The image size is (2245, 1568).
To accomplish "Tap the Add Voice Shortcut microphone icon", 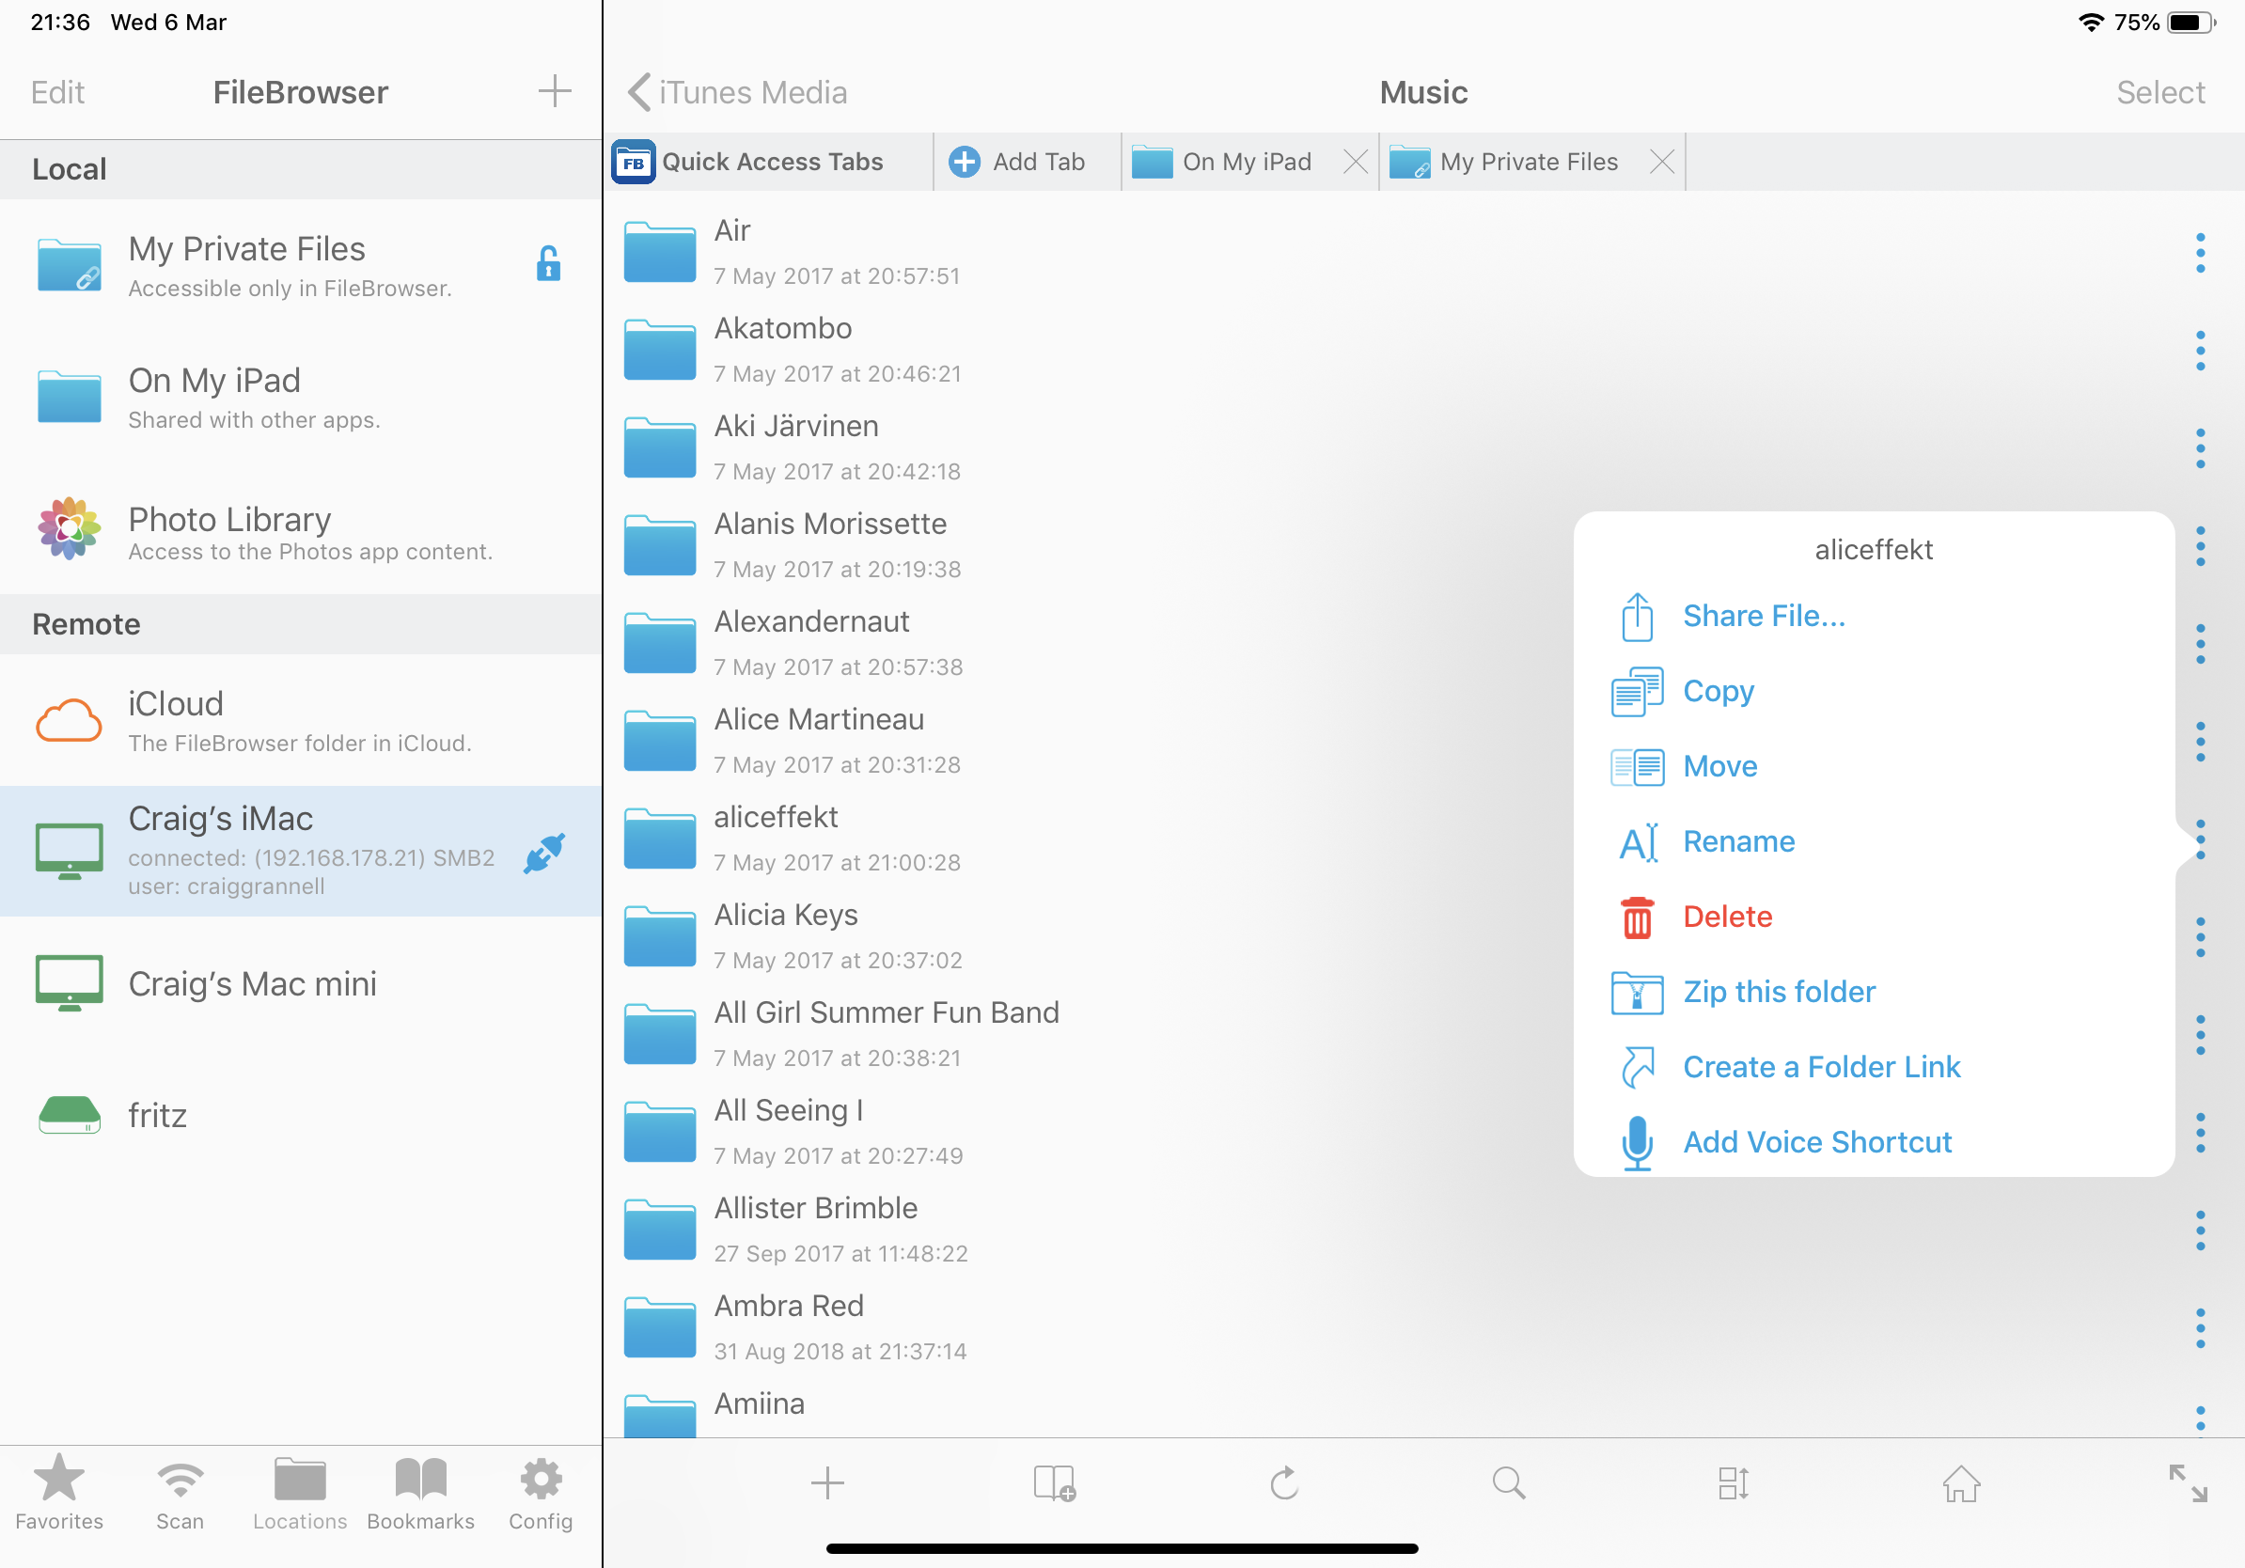I will (x=1637, y=1143).
